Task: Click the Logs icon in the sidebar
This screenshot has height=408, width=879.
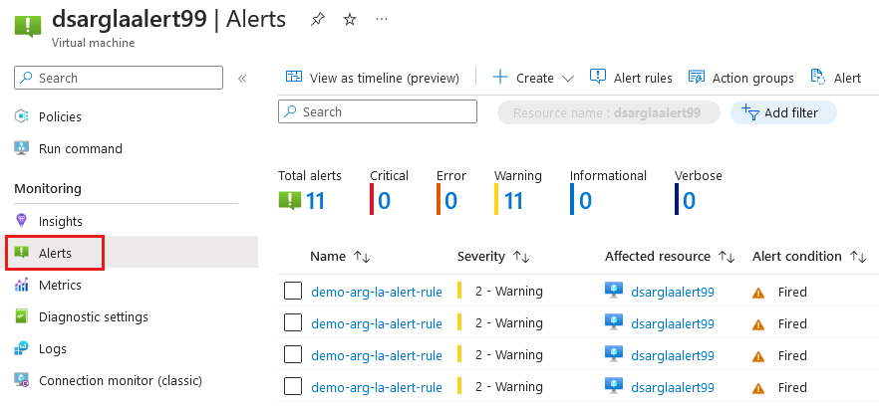Action: [21, 348]
